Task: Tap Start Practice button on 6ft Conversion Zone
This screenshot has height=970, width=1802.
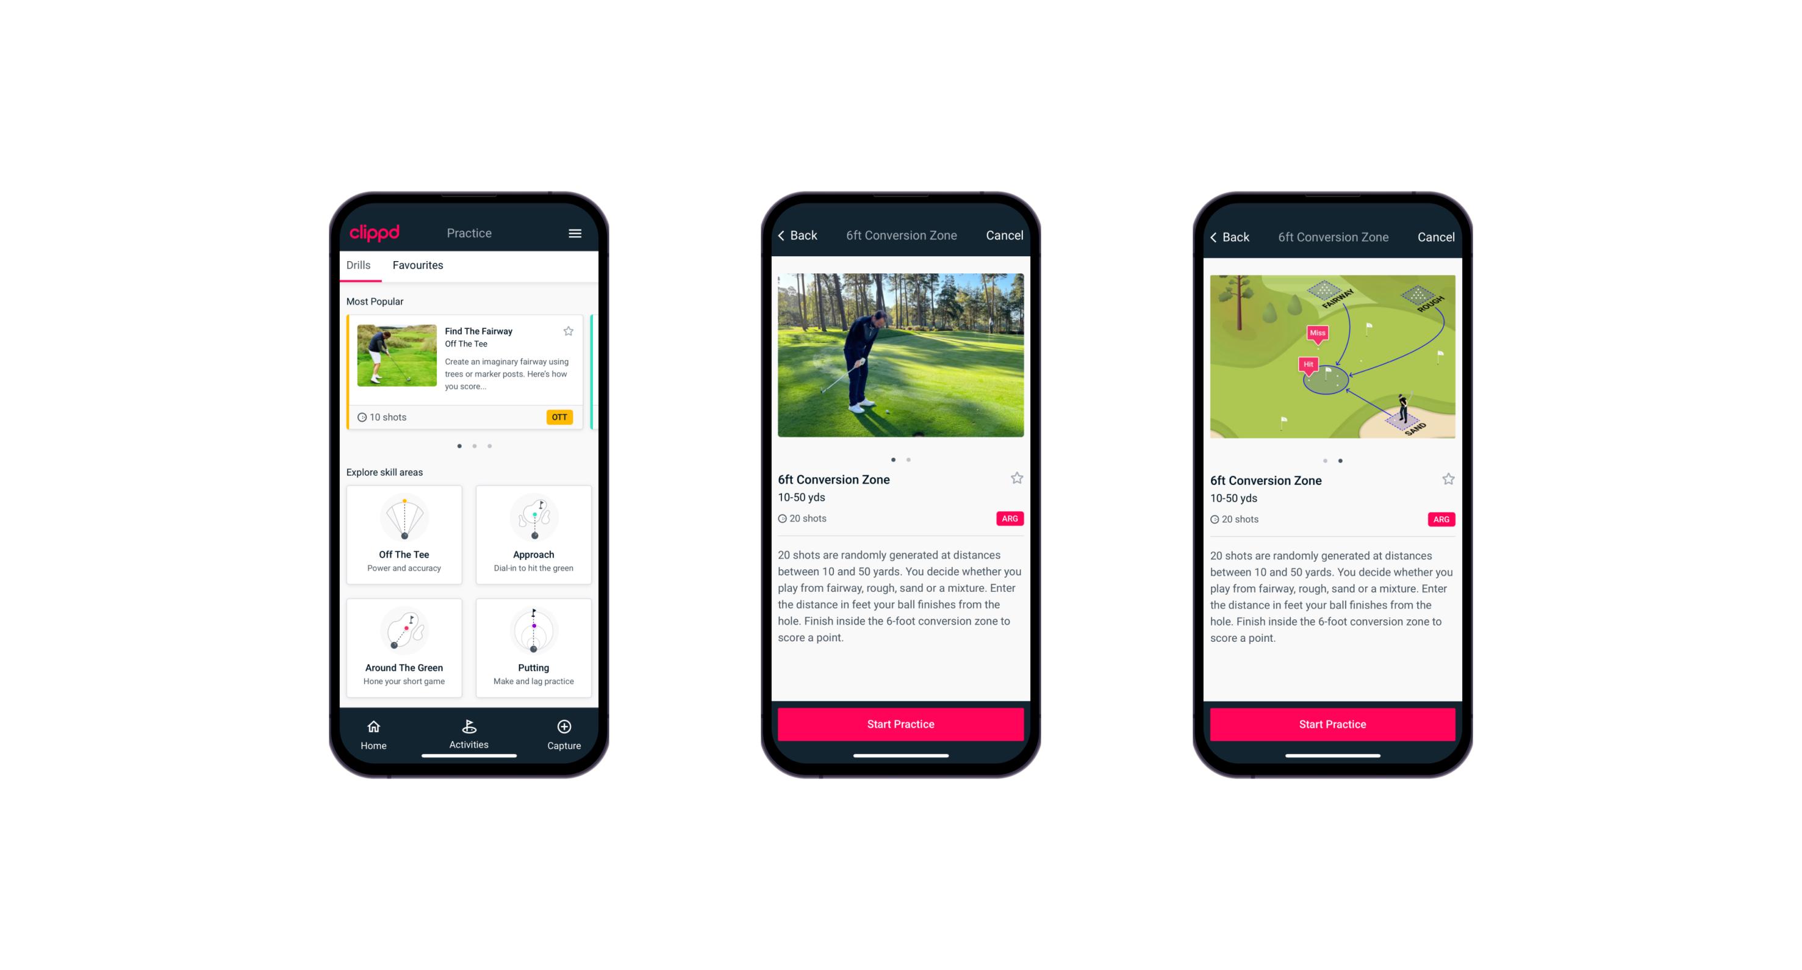Action: (x=900, y=723)
